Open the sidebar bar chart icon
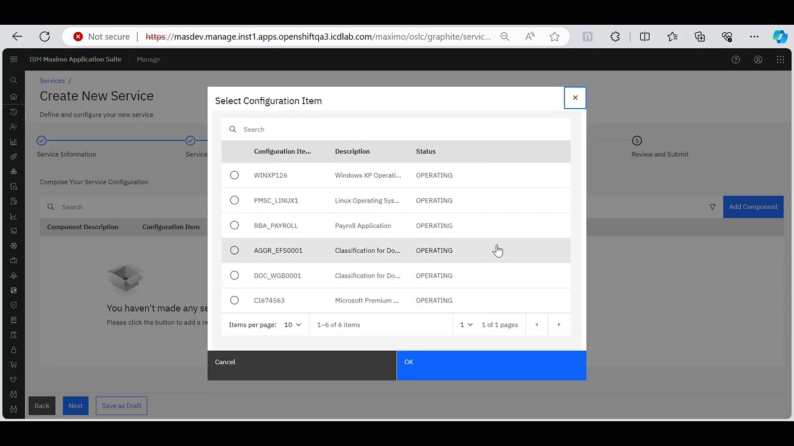Image resolution: width=794 pixels, height=446 pixels. click(14, 142)
